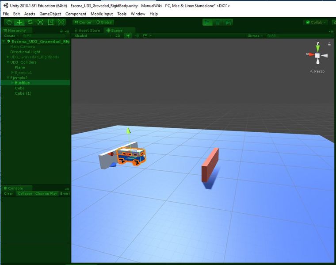This screenshot has width=336, height=265.
Task: Open scene effects dropdown arrow
Action: coord(151,36)
